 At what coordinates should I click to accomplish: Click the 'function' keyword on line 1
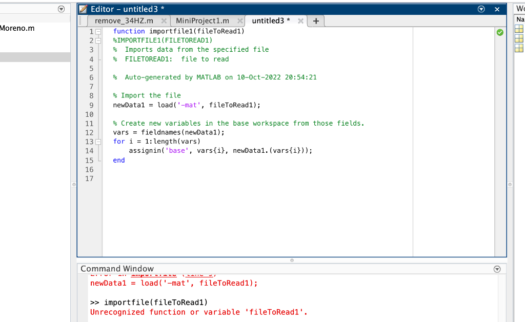(x=129, y=31)
